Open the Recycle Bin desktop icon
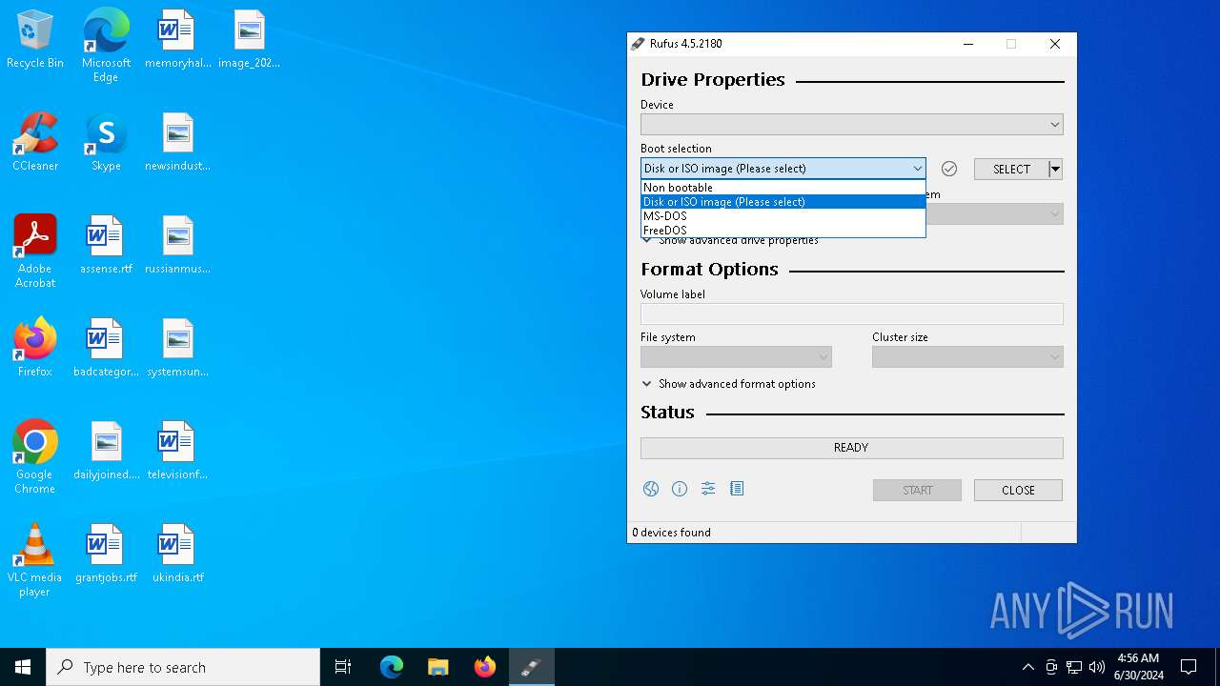Screen dimensions: 1220x686 pyautogui.click(x=35, y=40)
